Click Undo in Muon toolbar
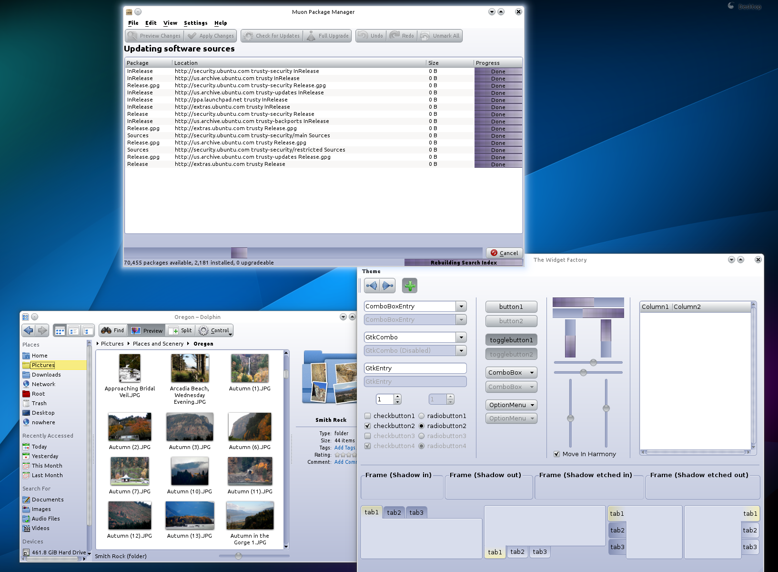The height and width of the screenshot is (572, 778). tap(371, 36)
